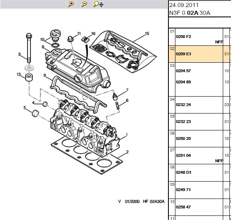Click diagram callout number 6
Viewport: 231px width, 220px height.
pyautogui.click(x=127, y=100)
